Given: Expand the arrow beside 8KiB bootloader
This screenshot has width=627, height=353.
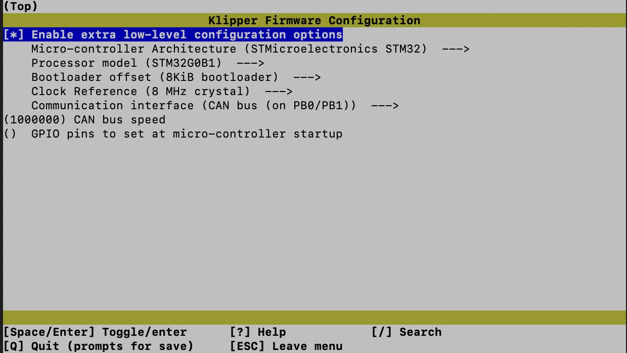Looking at the screenshot, I should click(307, 77).
